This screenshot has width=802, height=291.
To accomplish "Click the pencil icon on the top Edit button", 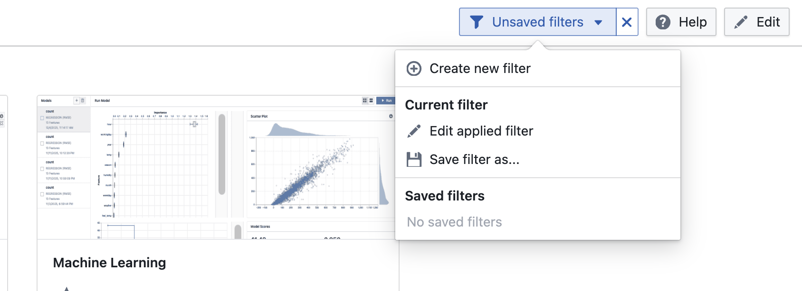I will click(x=741, y=22).
